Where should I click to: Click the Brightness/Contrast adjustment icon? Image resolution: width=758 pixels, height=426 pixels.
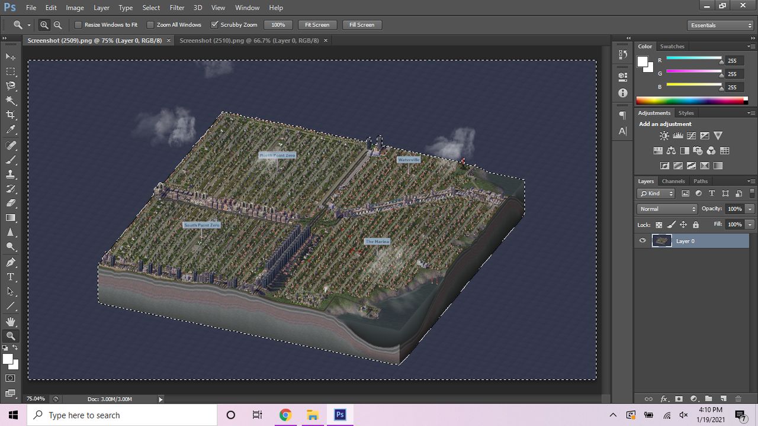coord(664,136)
